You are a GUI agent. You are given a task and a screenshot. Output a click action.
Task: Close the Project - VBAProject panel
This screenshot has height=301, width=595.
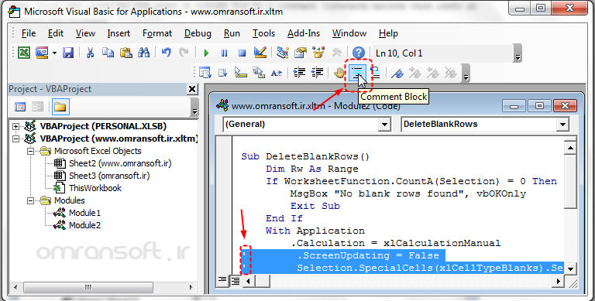click(192, 89)
